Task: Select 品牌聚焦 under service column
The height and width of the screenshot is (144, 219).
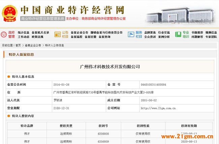Action: [x=150, y=33]
